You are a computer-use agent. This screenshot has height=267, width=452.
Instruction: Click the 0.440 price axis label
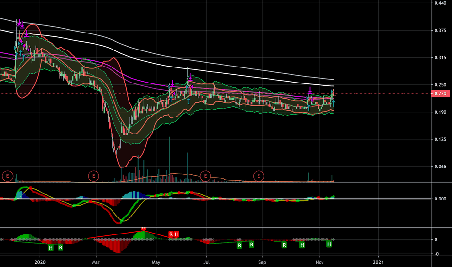click(x=440, y=3)
